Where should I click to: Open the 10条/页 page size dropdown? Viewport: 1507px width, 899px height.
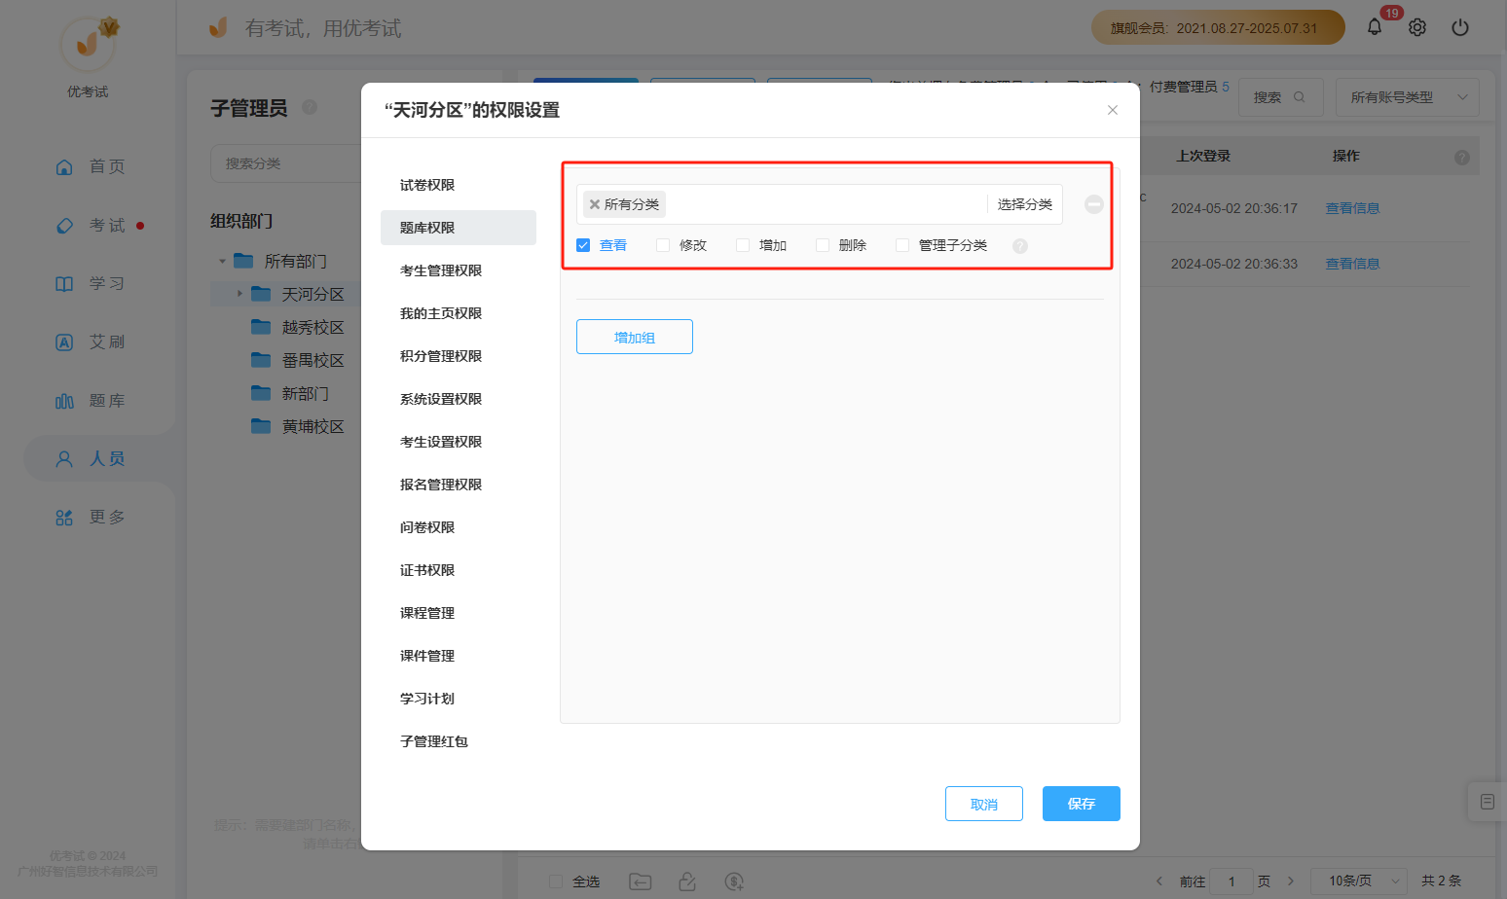(x=1359, y=881)
